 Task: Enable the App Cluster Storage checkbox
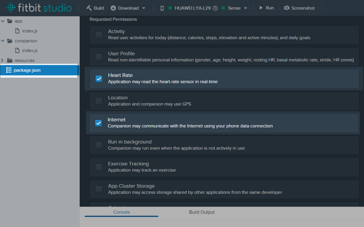click(99, 189)
